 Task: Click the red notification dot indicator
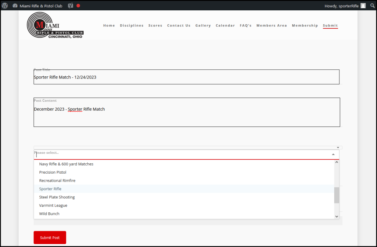pyautogui.click(x=78, y=6)
